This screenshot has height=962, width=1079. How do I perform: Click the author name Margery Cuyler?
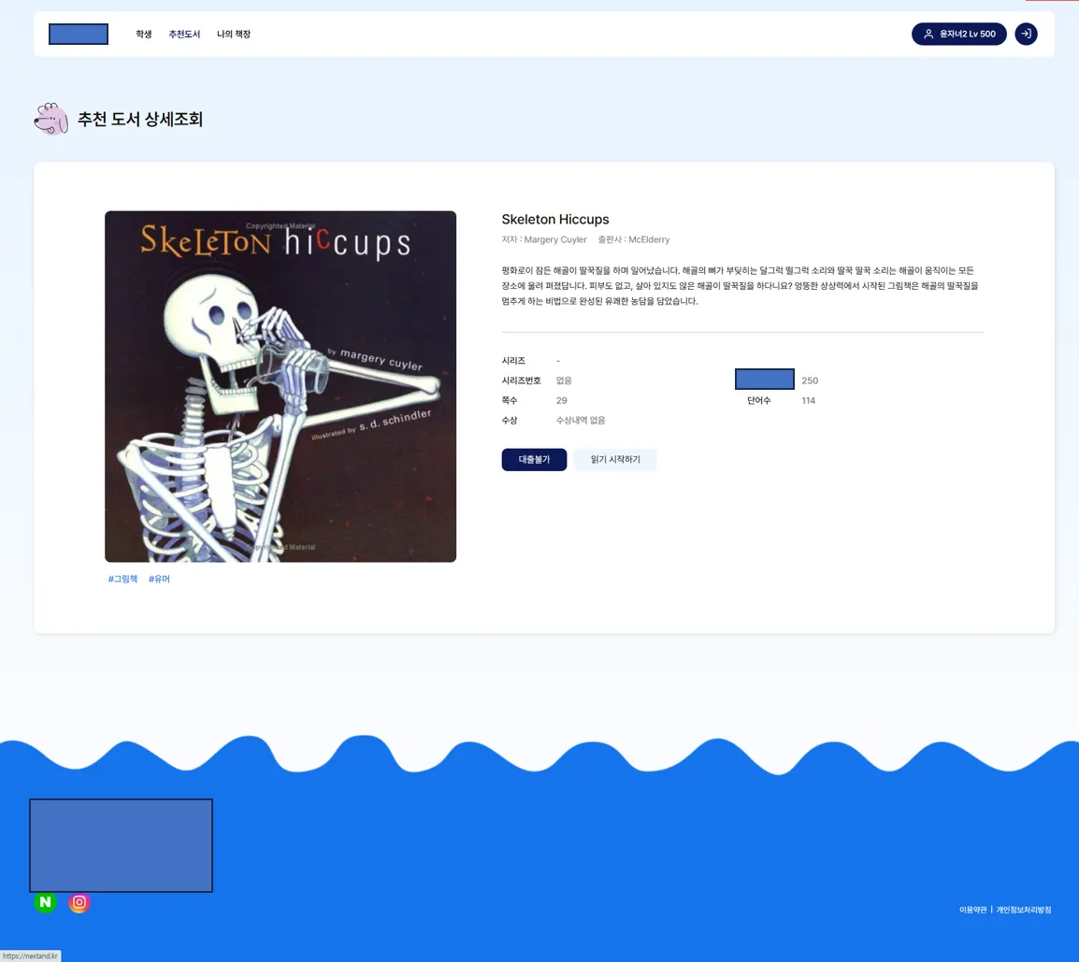point(555,240)
